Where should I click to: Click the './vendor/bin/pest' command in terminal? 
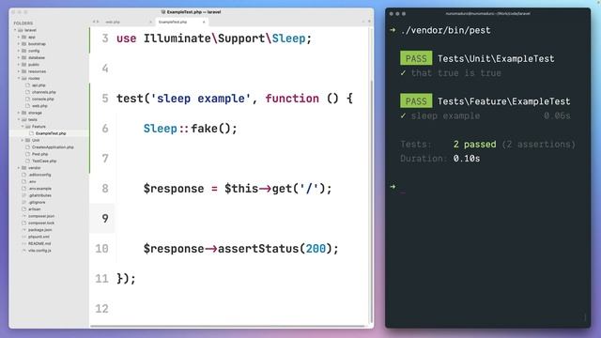[445, 30]
